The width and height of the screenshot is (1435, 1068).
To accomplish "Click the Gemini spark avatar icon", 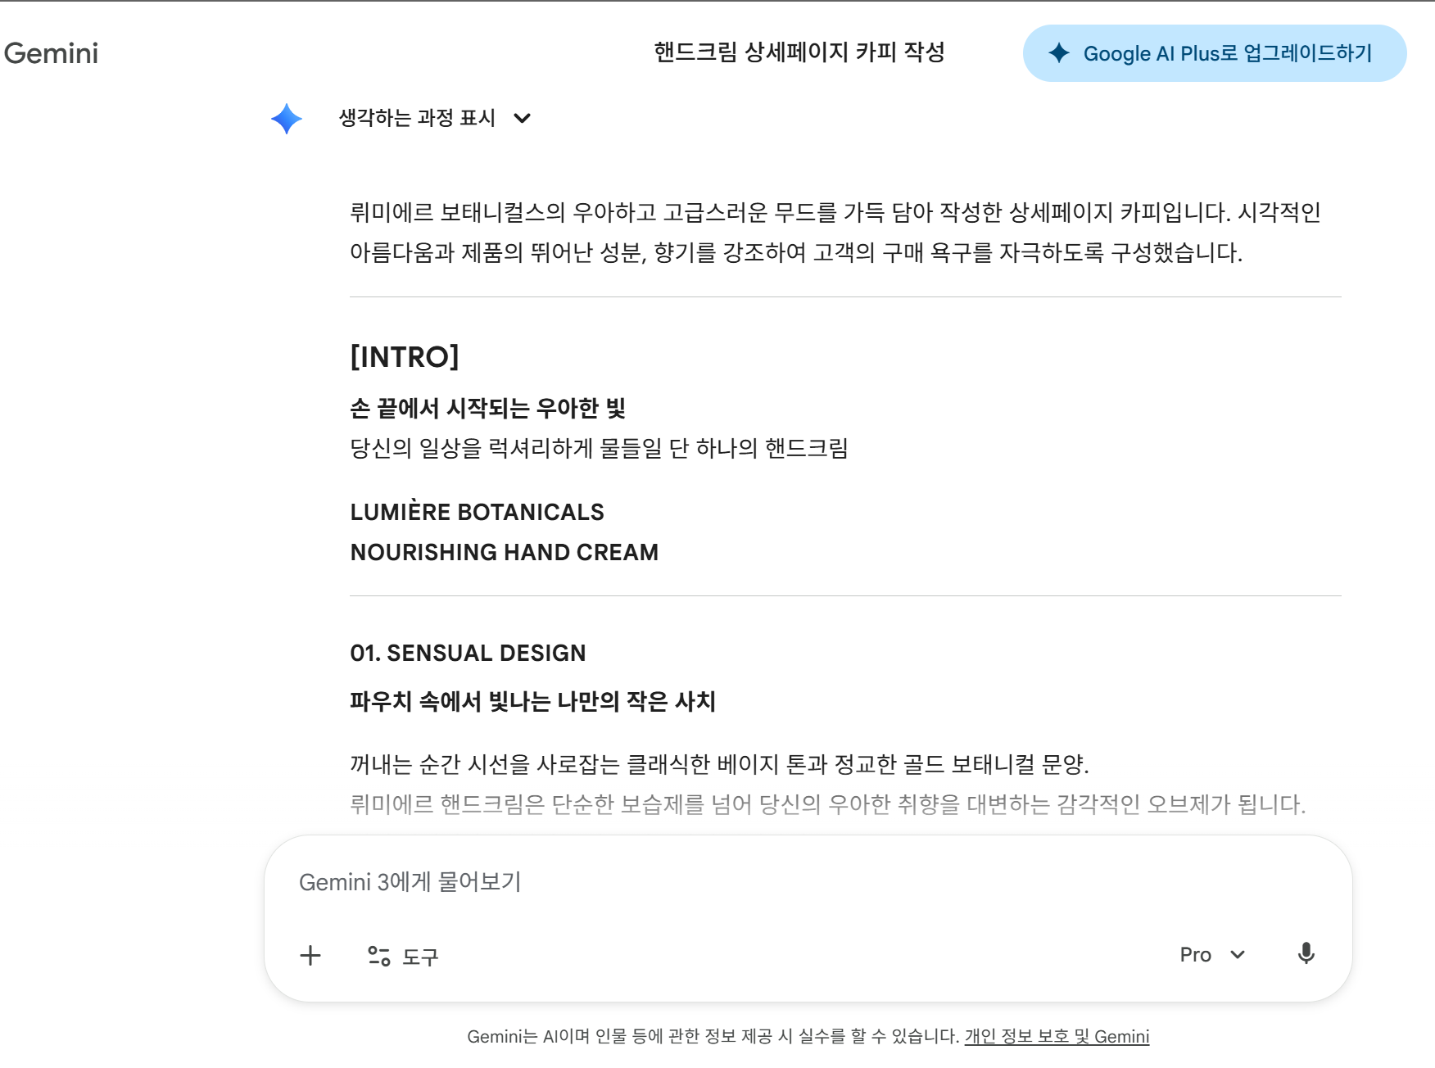I will click(x=287, y=119).
